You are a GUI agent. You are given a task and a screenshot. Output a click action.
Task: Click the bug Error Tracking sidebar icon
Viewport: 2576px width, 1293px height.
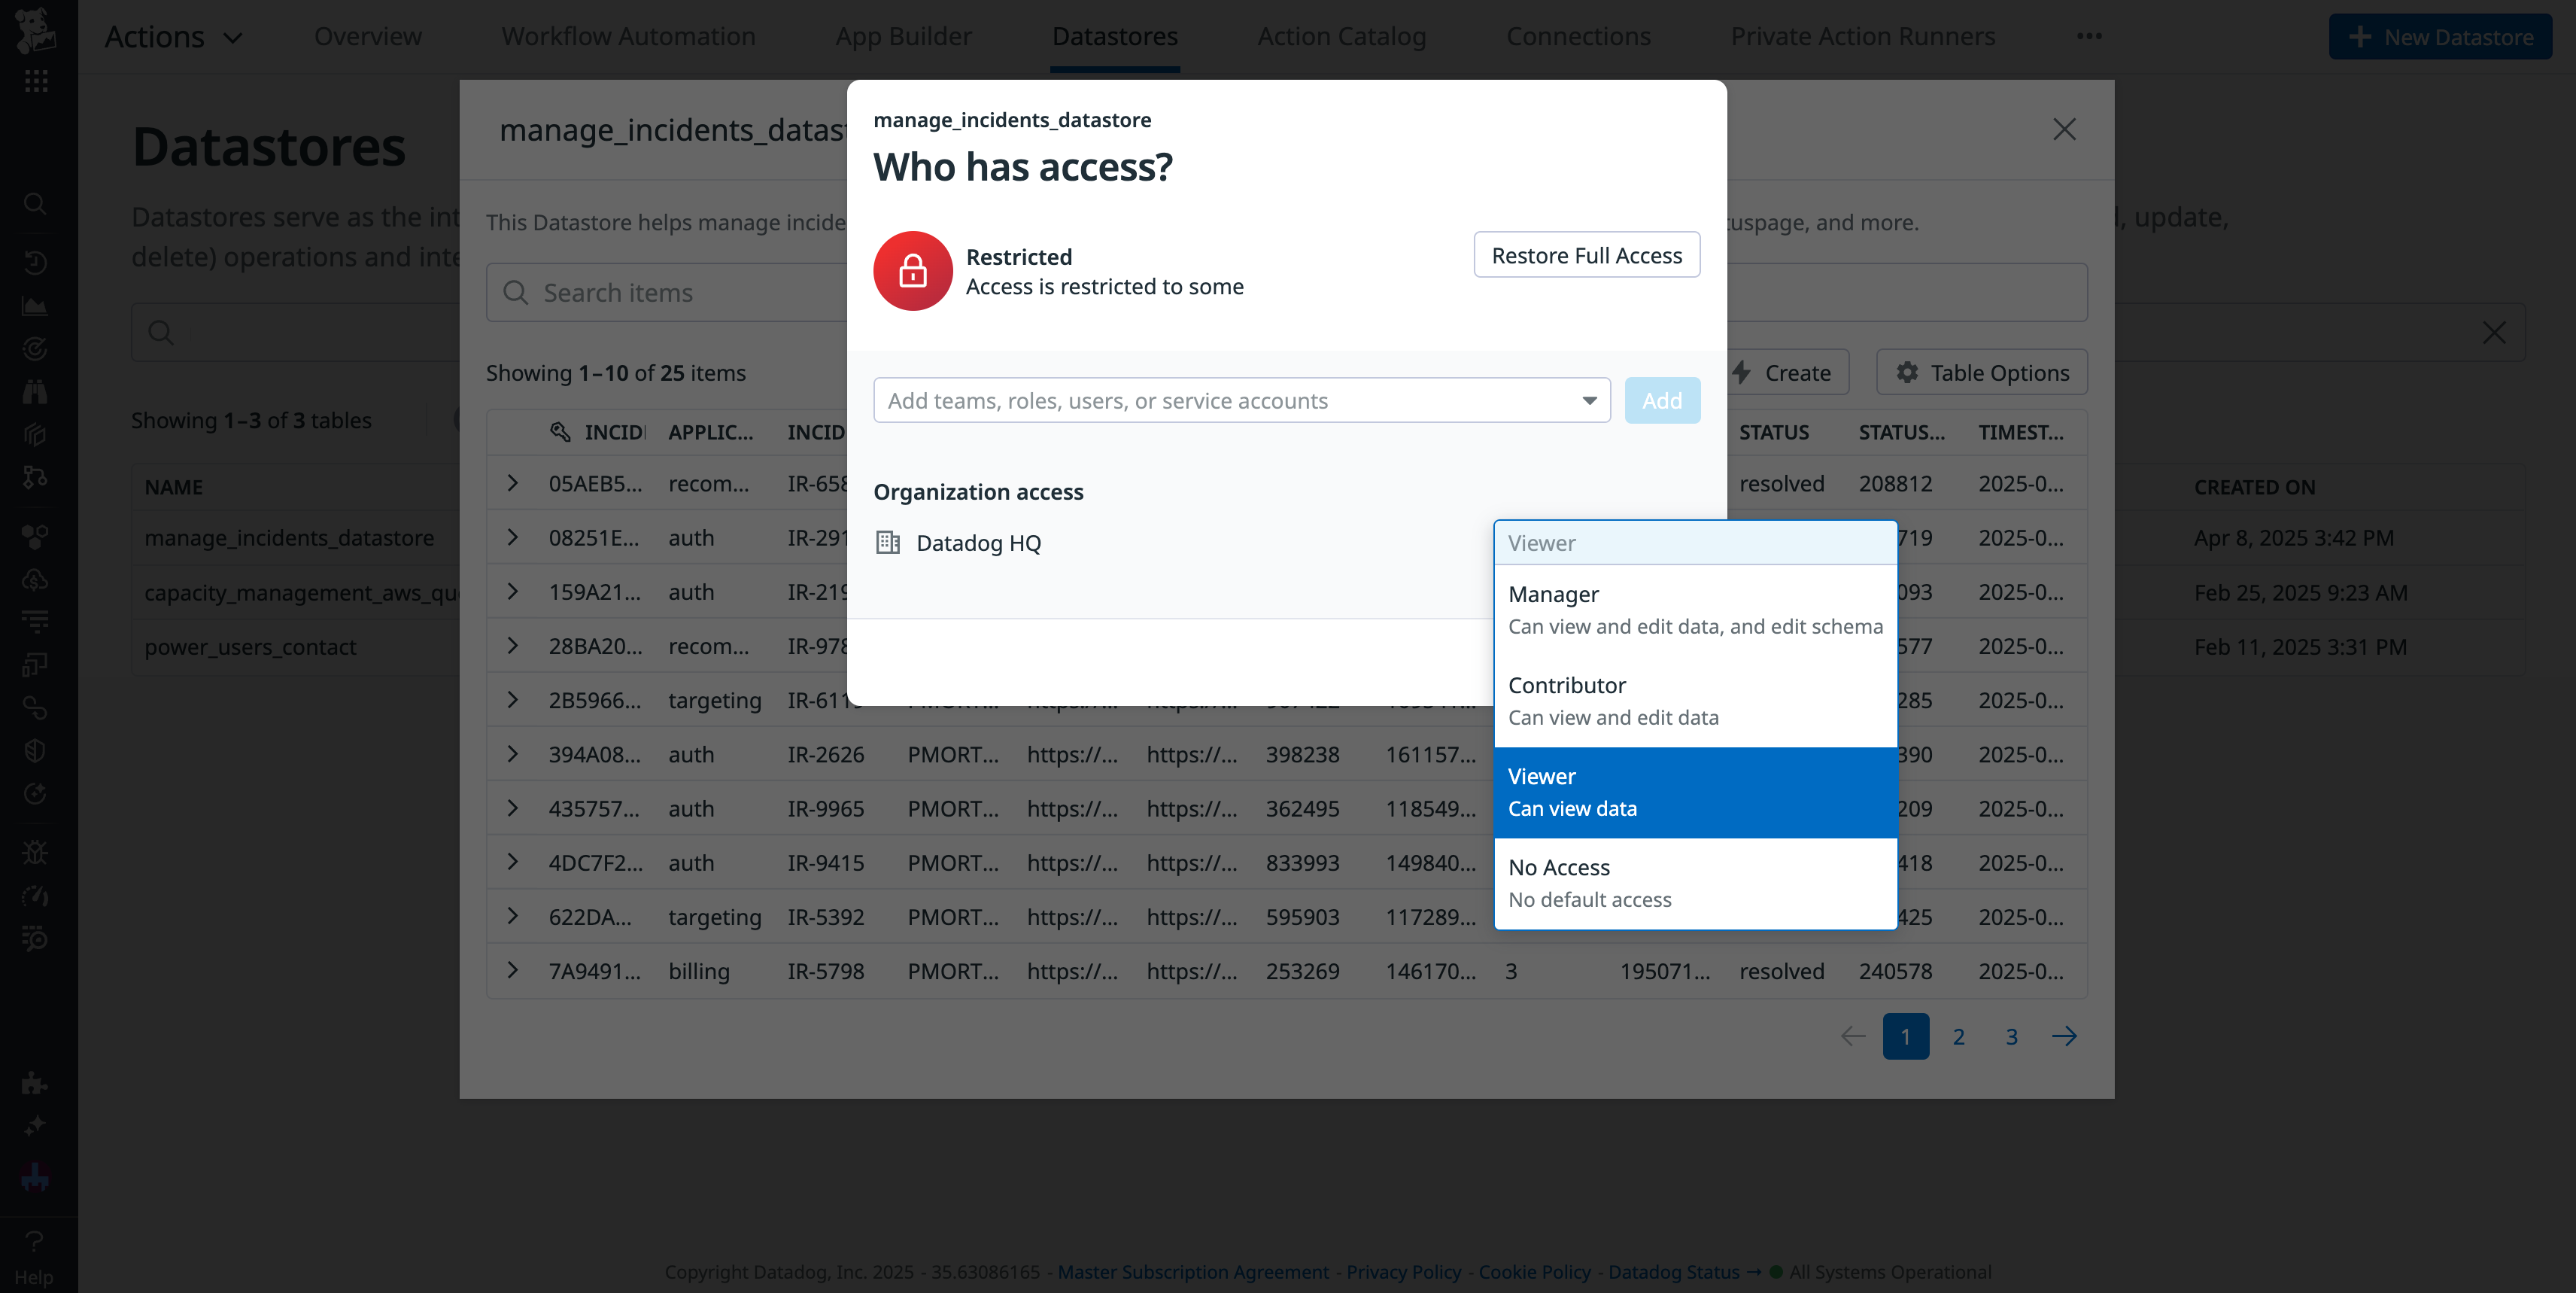[36, 851]
